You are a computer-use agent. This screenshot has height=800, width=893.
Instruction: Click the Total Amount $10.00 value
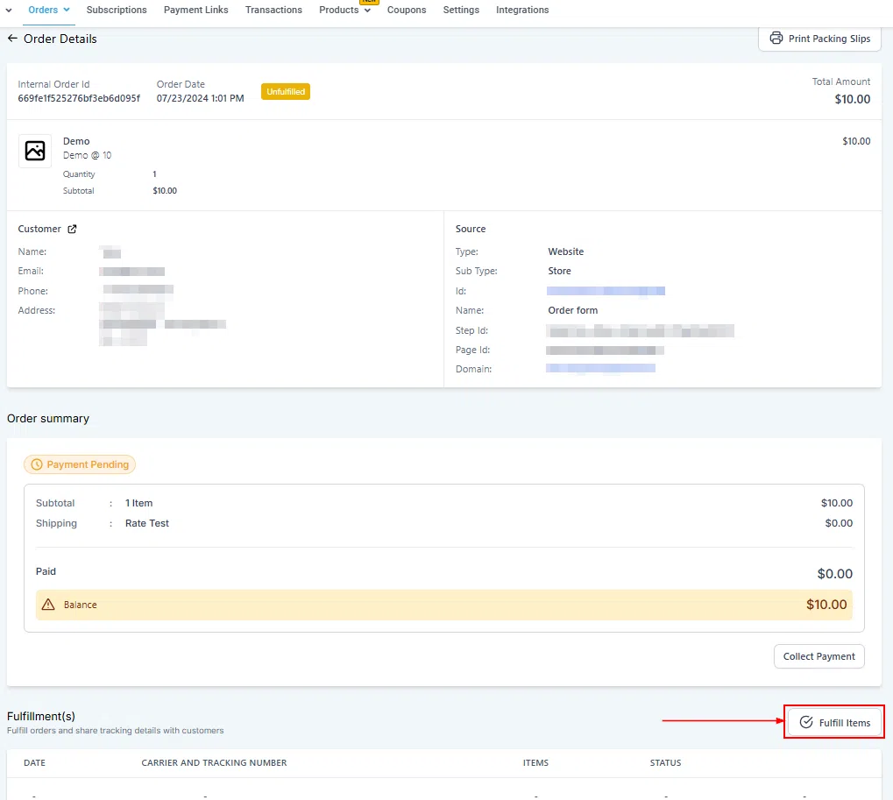[x=852, y=99]
